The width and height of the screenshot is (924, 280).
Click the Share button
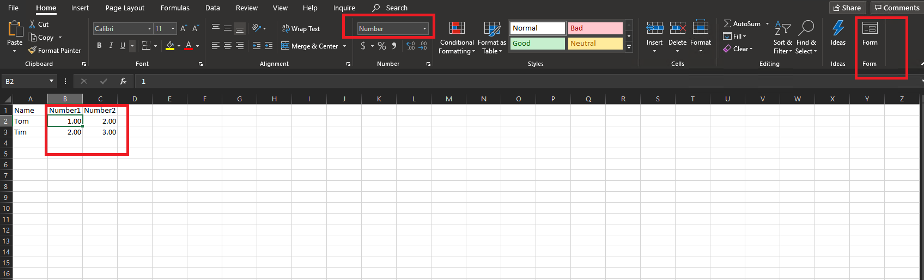[x=847, y=8]
